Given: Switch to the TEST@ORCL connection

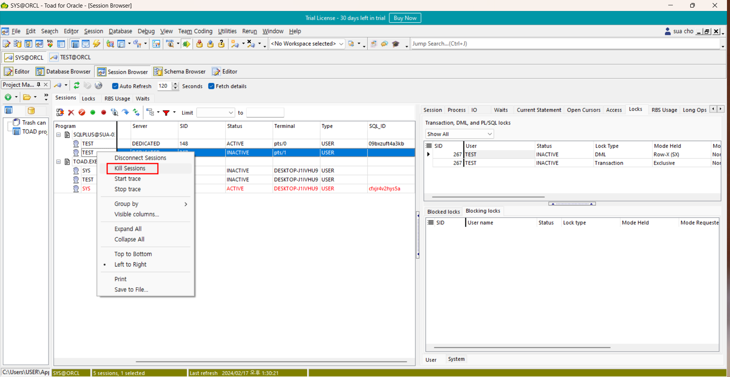Looking at the screenshot, I should pos(70,58).
